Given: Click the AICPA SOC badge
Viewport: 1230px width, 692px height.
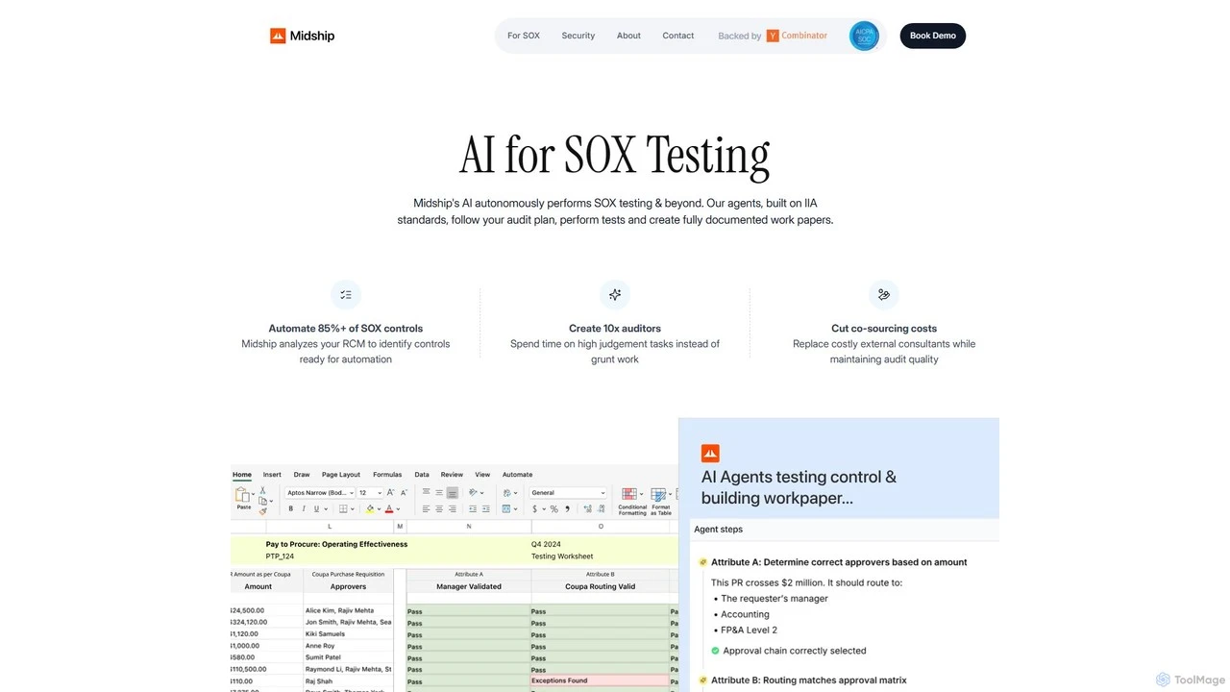Looking at the screenshot, I should (x=864, y=36).
